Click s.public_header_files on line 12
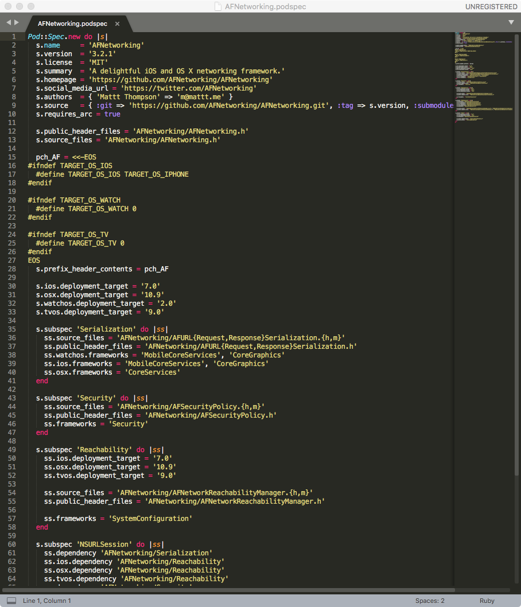Screen dimensions: 521x607 point(78,131)
